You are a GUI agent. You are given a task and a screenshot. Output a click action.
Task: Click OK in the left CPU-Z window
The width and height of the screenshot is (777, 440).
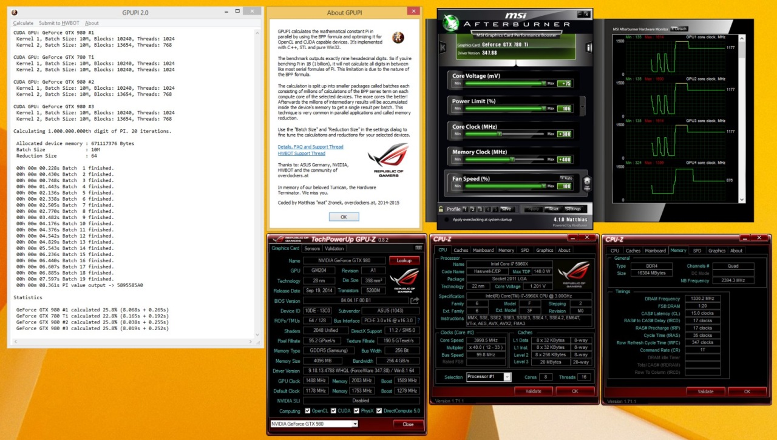click(x=575, y=391)
